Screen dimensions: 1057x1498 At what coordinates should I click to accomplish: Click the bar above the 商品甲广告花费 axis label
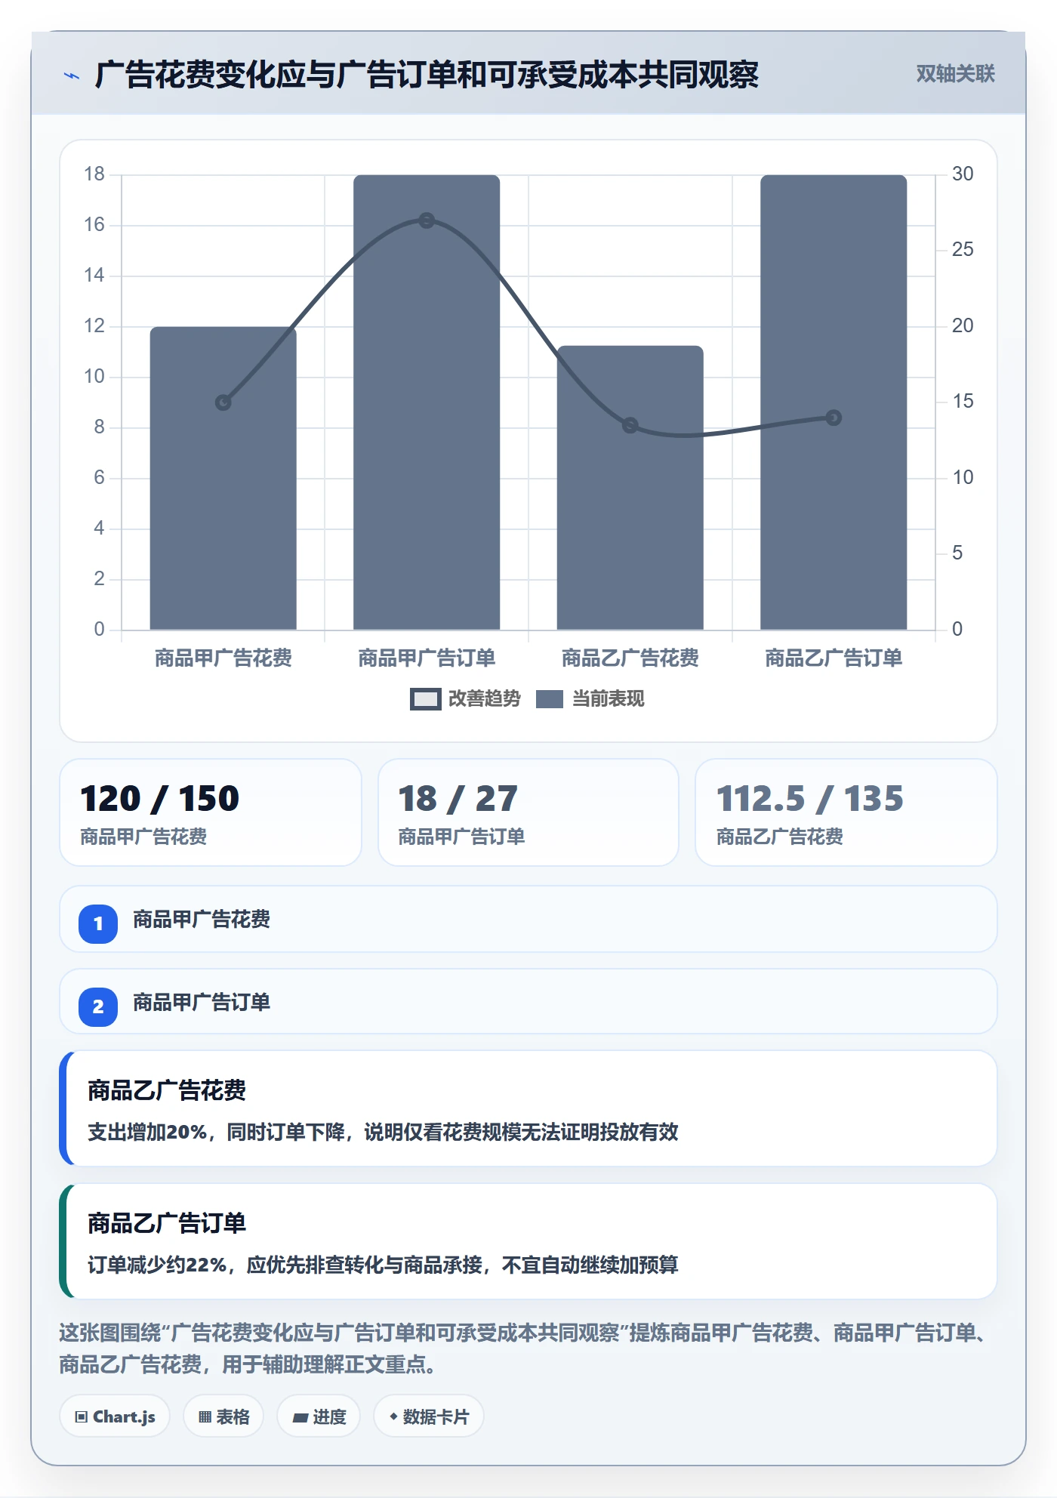223,478
